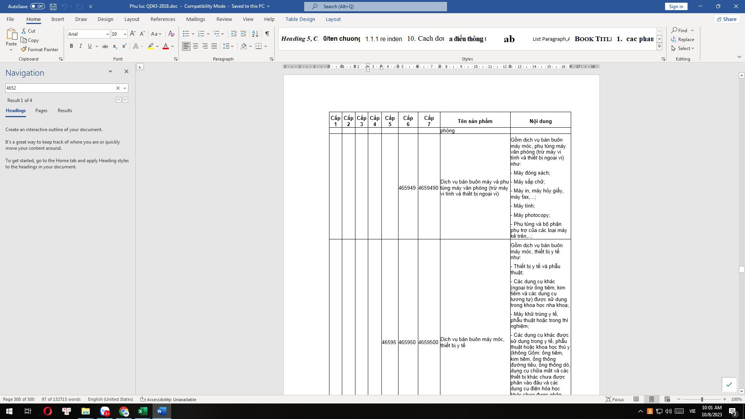Expand the Styles gallery
Viewport: 745px width, 419px height.
[659, 47]
